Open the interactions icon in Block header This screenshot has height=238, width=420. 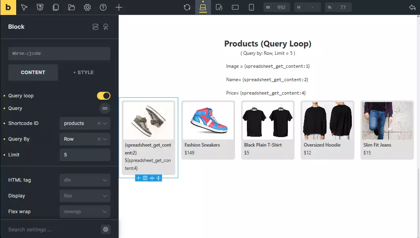click(106, 27)
